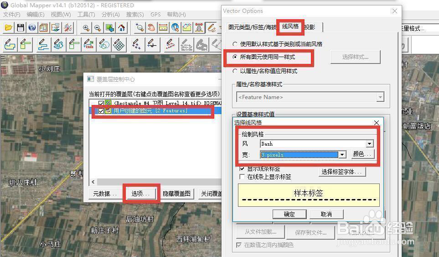This screenshot has width=439, height=257.
Task: Click the globe online data icon
Action: point(32,28)
